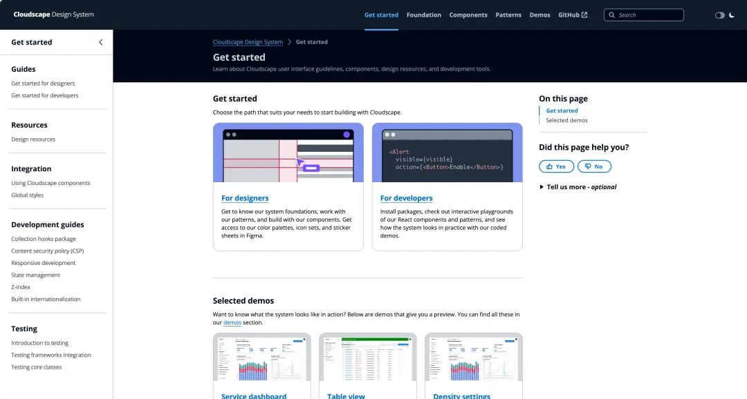This screenshot has width=747, height=399.
Task: Click the thumbs-down No feedback button
Action: 594,166
